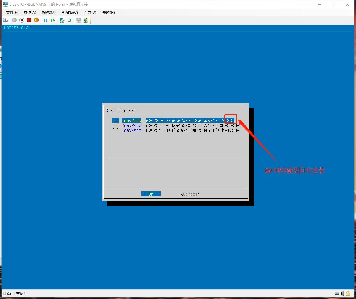The height and width of the screenshot is (299, 356).
Task: Click the 'Choose disk' heading
Action: point(17,27)
